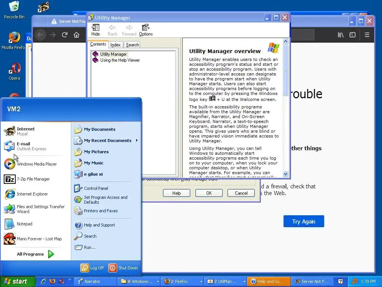Image resolution: width=382 pixels, height=287 pixels.
Task: Click the Firefox forward arrow
Action: [x=53, y=35]
